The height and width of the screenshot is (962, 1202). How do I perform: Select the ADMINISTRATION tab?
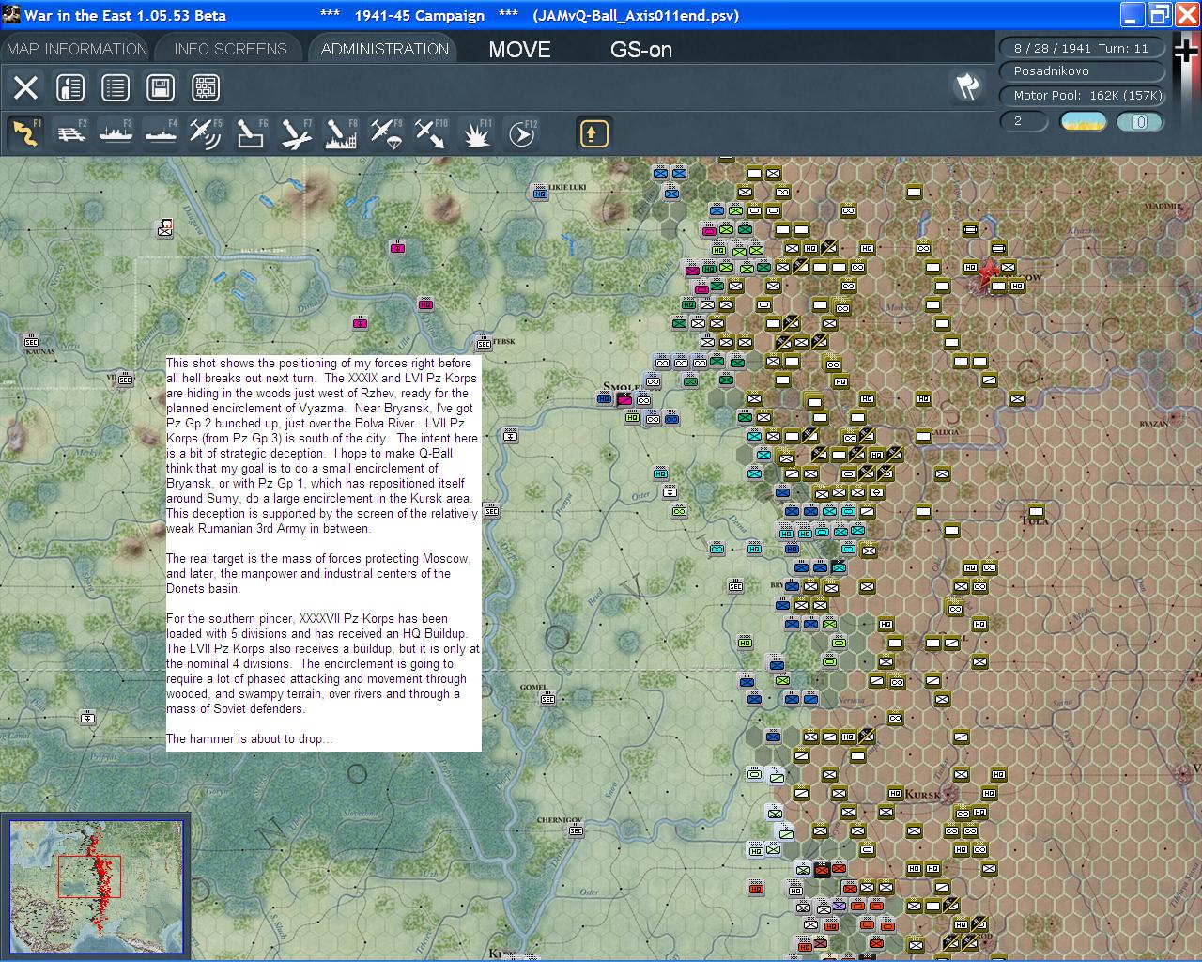[384, 49]
